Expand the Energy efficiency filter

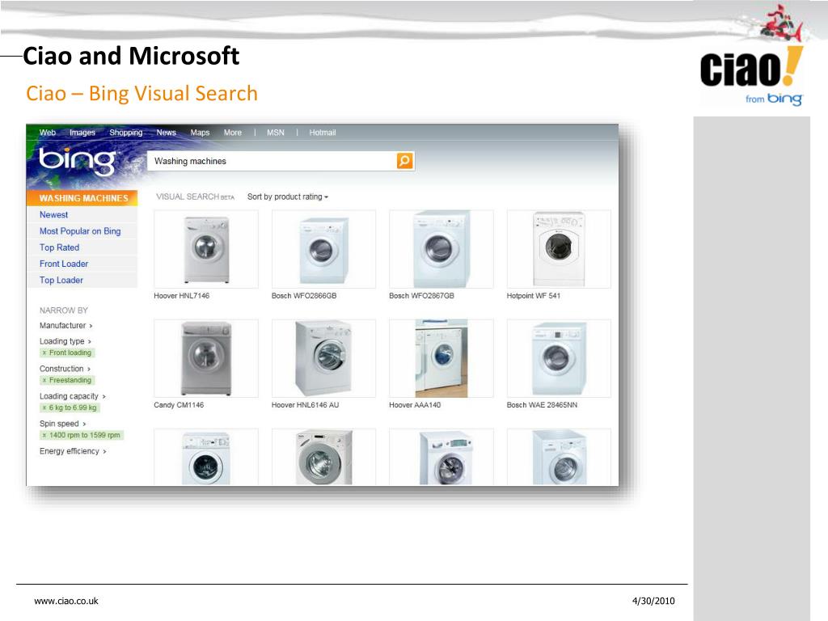pos(73,451)
